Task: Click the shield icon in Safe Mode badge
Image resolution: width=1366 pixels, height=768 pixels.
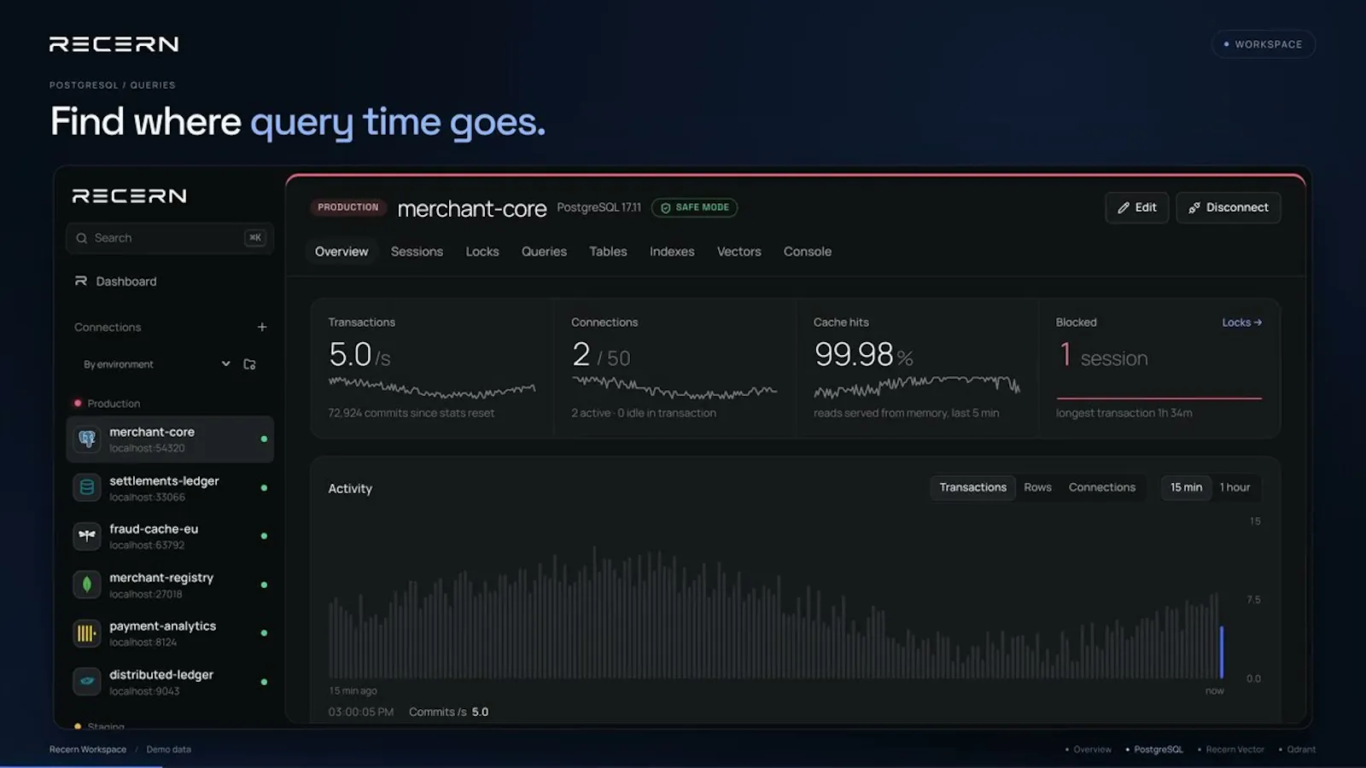Action: (x=666, y=207)
